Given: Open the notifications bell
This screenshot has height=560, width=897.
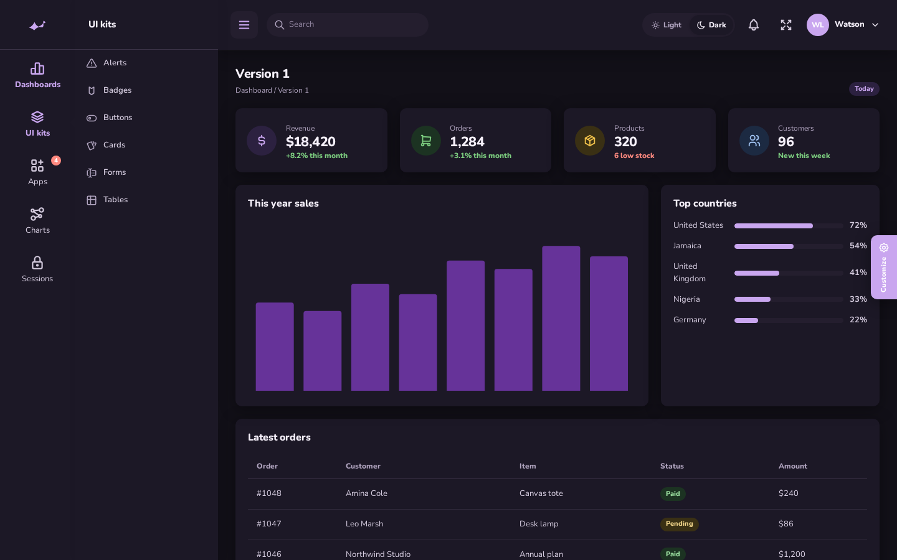Looking at the screenshot, I should [754, 25].
